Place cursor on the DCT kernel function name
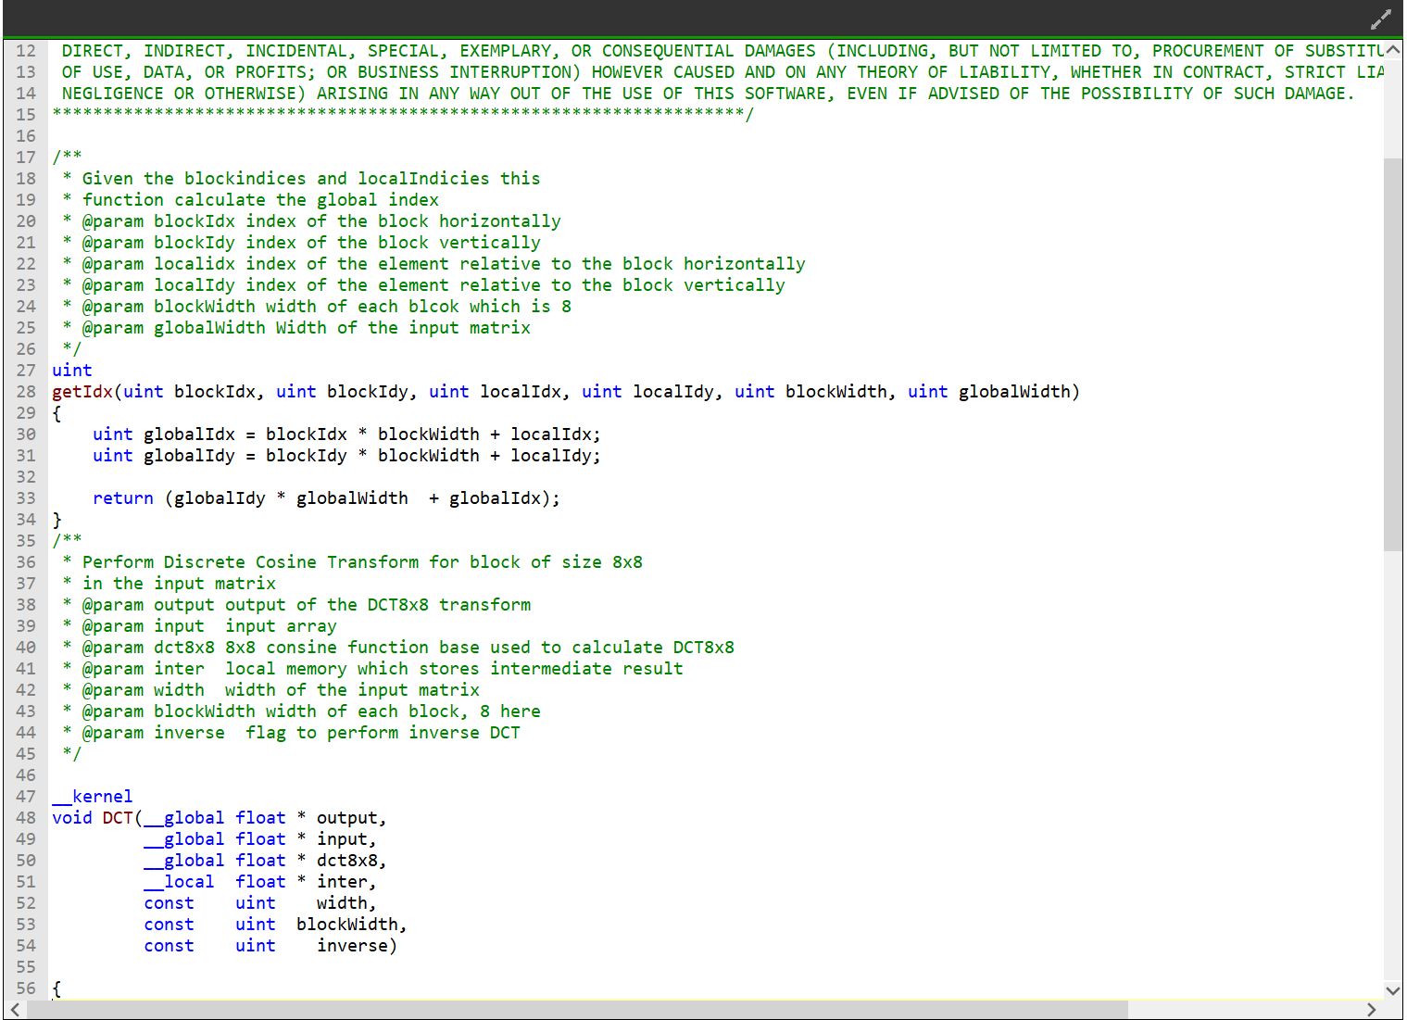Viewport: 1407px width, 1020px height. tap(118, 818)
